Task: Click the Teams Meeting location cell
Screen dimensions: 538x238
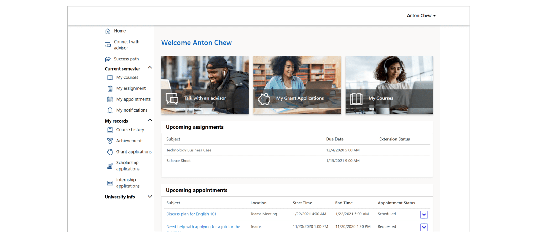Action: pos(263,214)
